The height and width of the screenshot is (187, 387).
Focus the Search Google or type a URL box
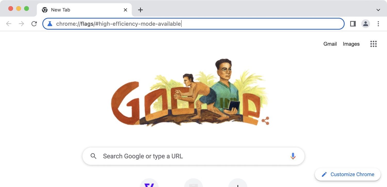(193, 156)
